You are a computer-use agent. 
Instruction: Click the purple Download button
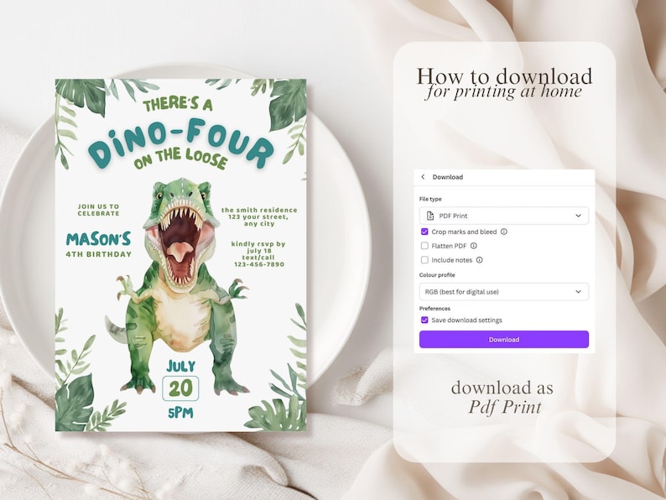click(504, 340)
